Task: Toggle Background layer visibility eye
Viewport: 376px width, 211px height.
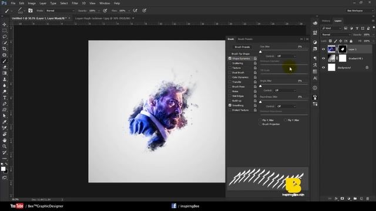Action: (x=324, y=67)
